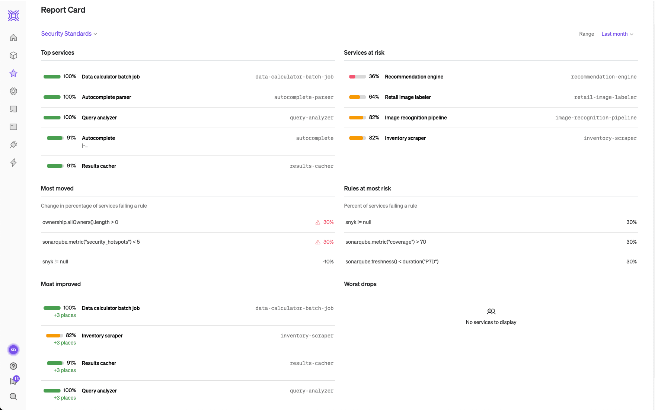Expand the Security Standards dropdown
This screenshot has height=410, width=655.
coord(69,34)
